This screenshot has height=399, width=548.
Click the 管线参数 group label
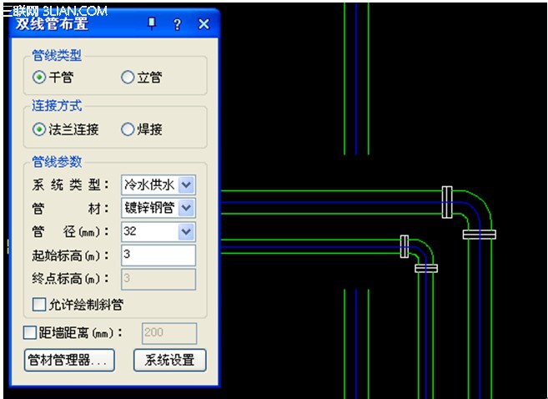(x=57, y=162)
